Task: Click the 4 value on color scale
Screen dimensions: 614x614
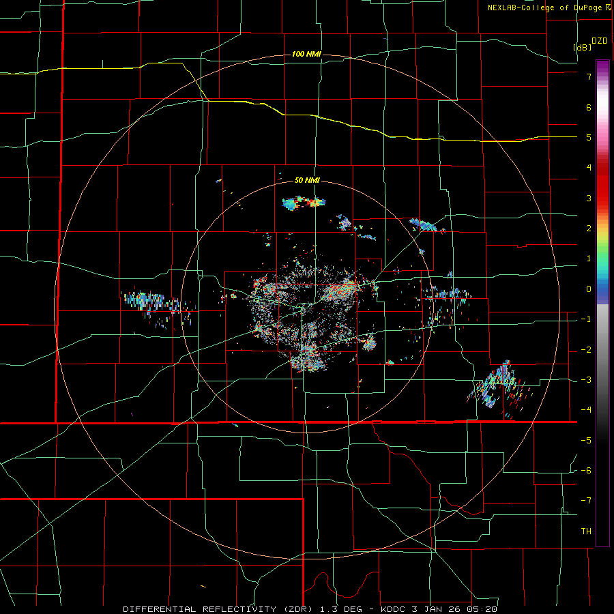Action: tap(589, 168)
